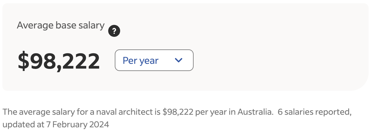Click the word "updated" in the bottom line
This screenshot has height=130, width=371.
15,124
